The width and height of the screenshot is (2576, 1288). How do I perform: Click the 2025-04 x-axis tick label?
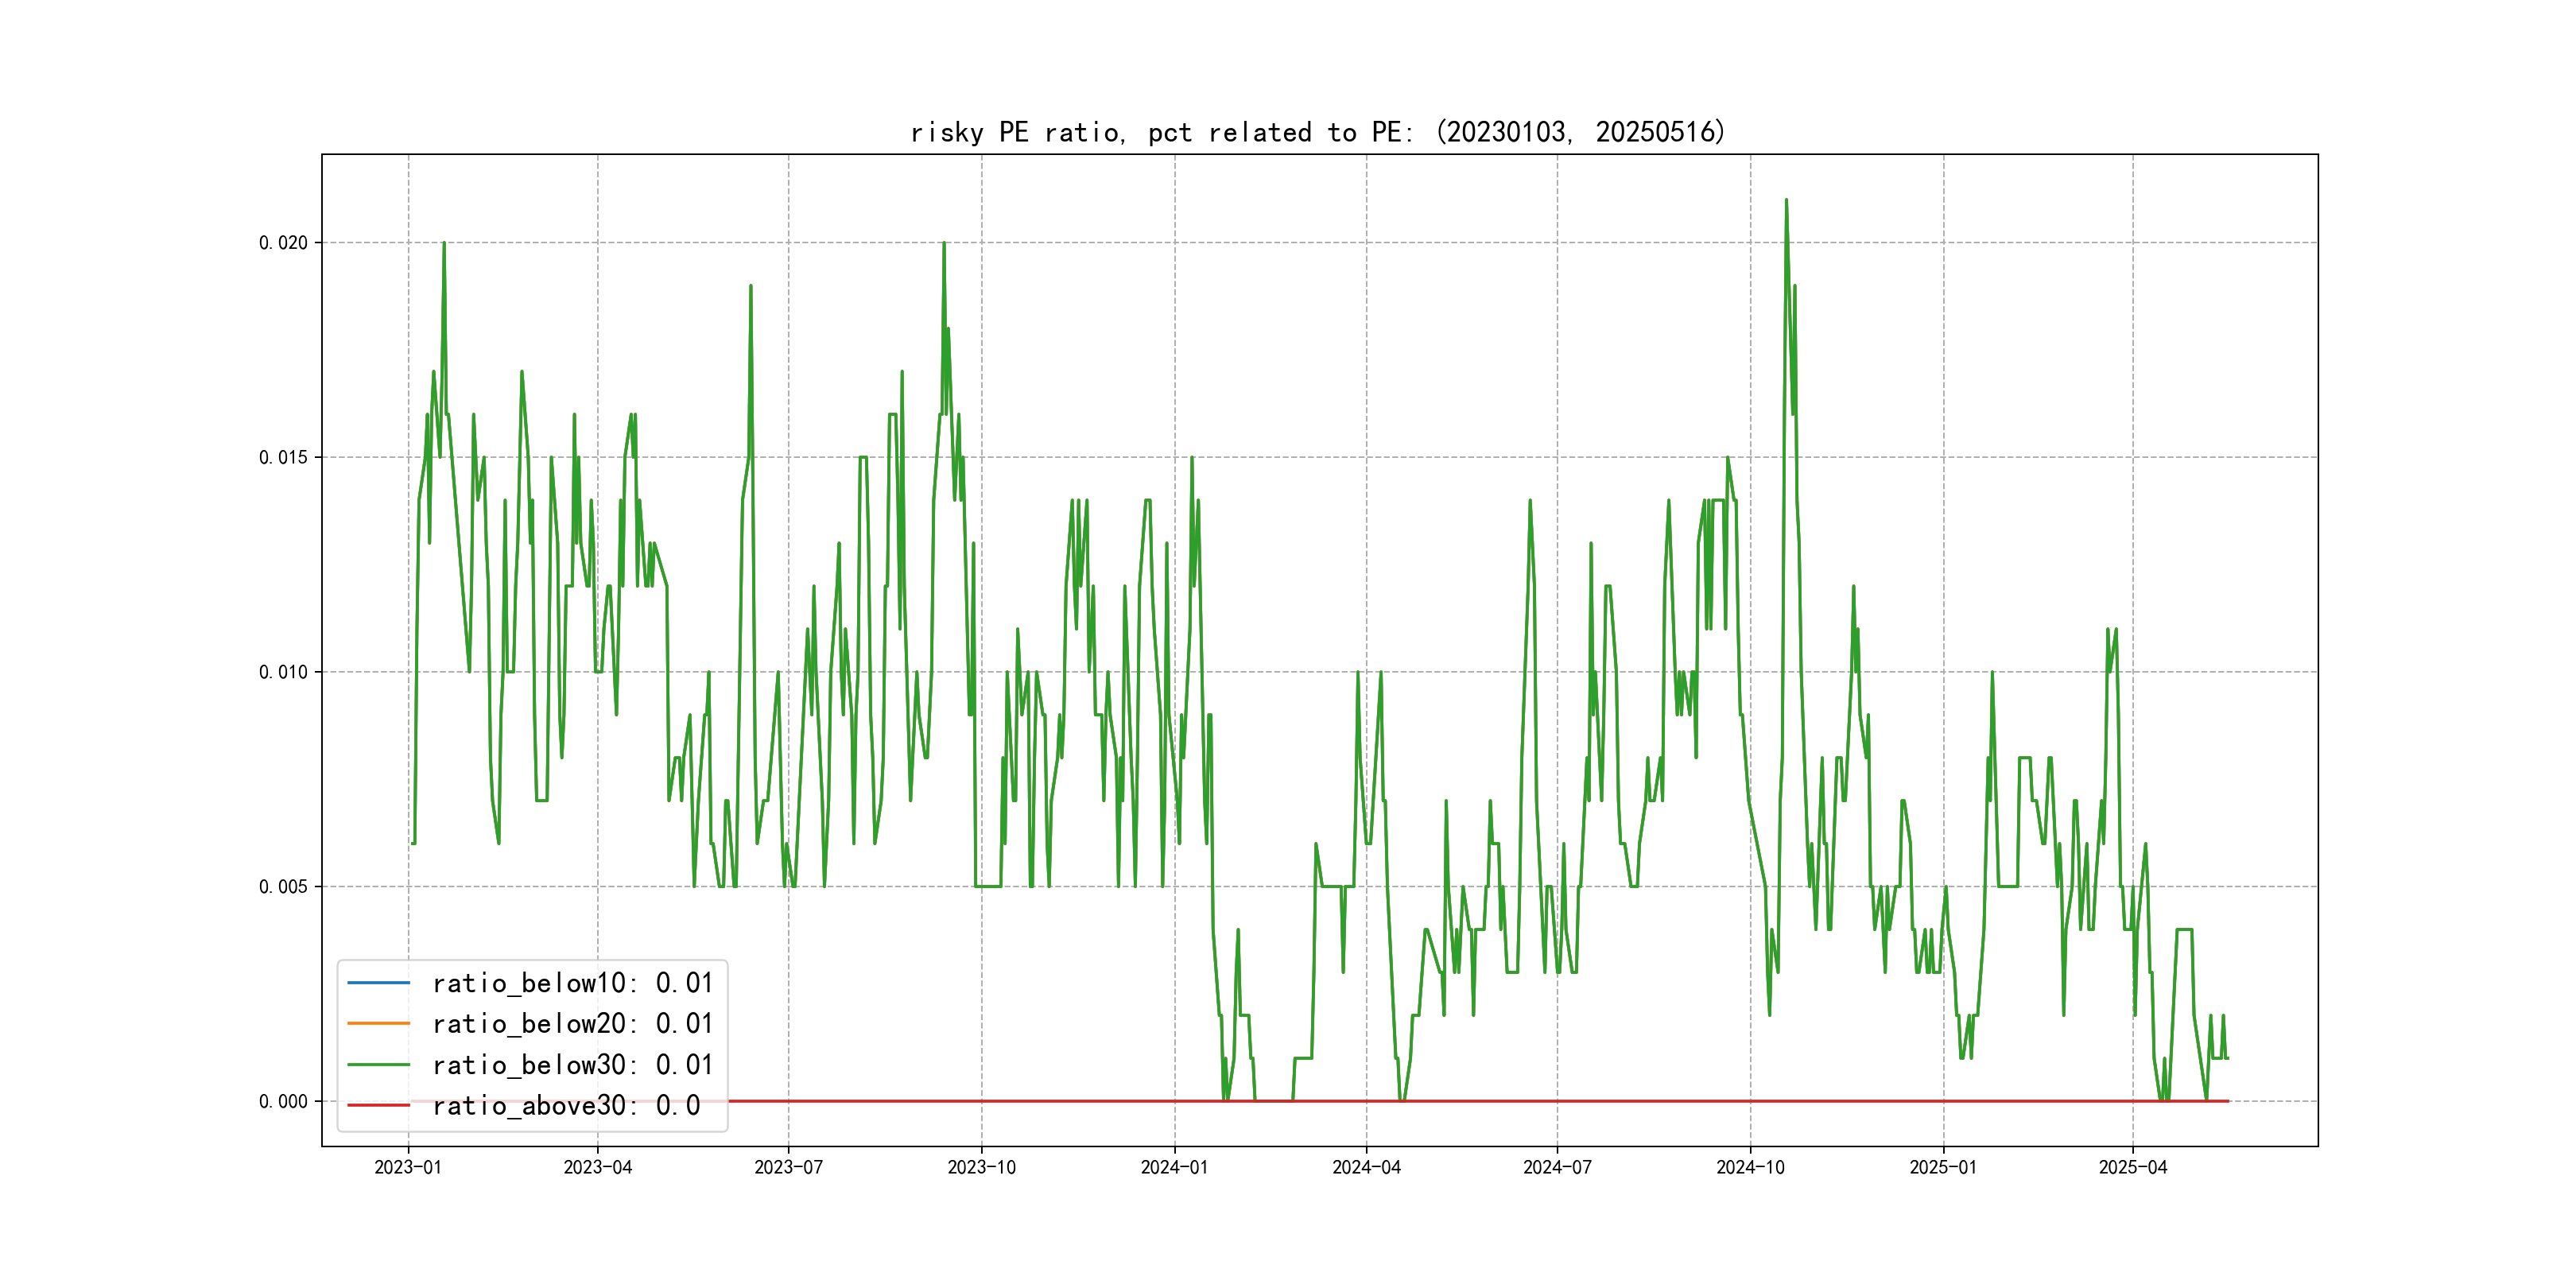click(x=2132, y=1168)
